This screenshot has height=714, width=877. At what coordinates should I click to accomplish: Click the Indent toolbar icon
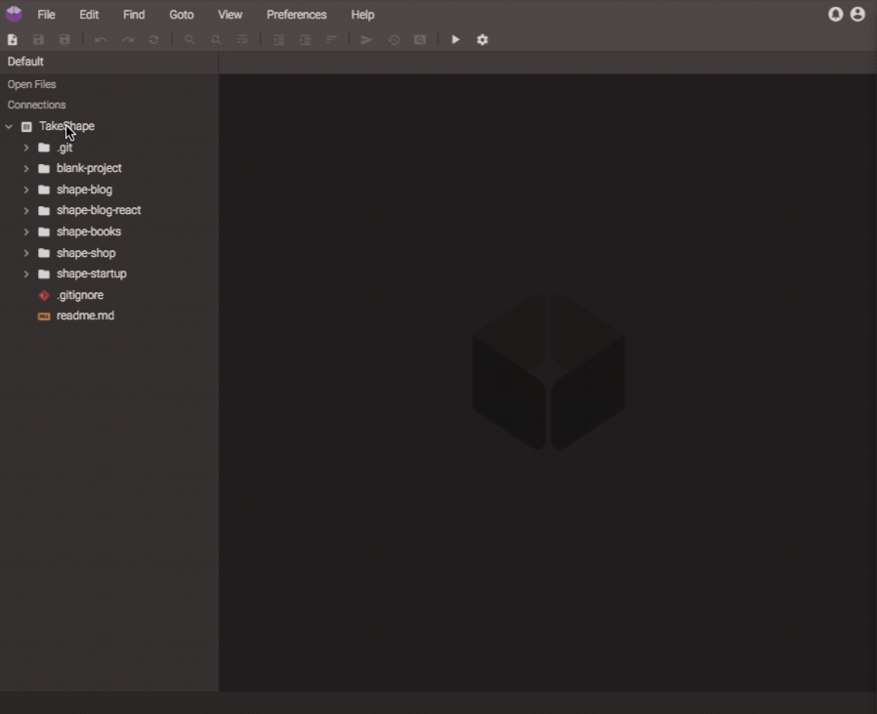(305, 40)
